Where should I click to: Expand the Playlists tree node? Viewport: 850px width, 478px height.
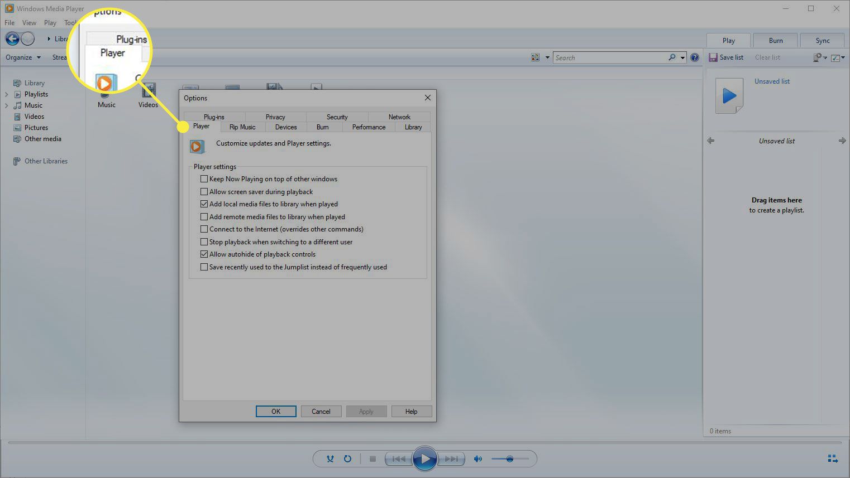tap(7, 94)
